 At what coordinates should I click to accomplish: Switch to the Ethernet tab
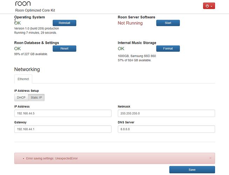(x=23, y=79)
